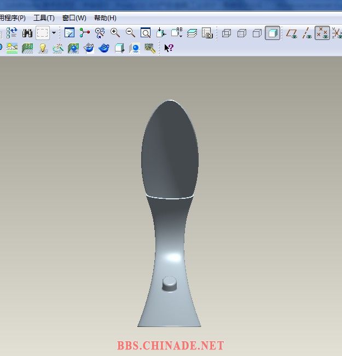Click the Zoom In magnifier
The image size is (342, 356).
(x=115, y=33)
